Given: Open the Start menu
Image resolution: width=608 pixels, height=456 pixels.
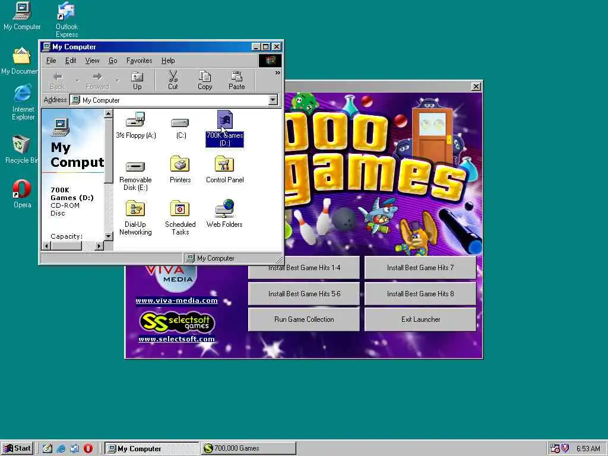Looking at the screenshot, I should tap(17, 448).
